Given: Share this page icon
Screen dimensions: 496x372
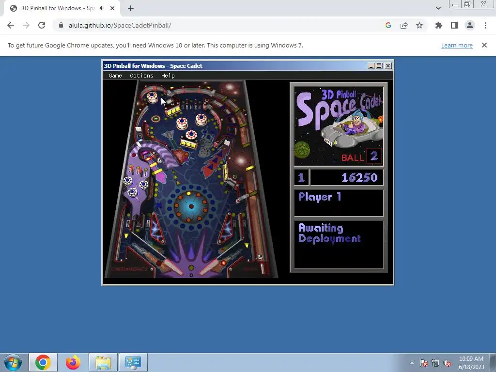Looking at the screenshot, I should click(x=404, y=25).
